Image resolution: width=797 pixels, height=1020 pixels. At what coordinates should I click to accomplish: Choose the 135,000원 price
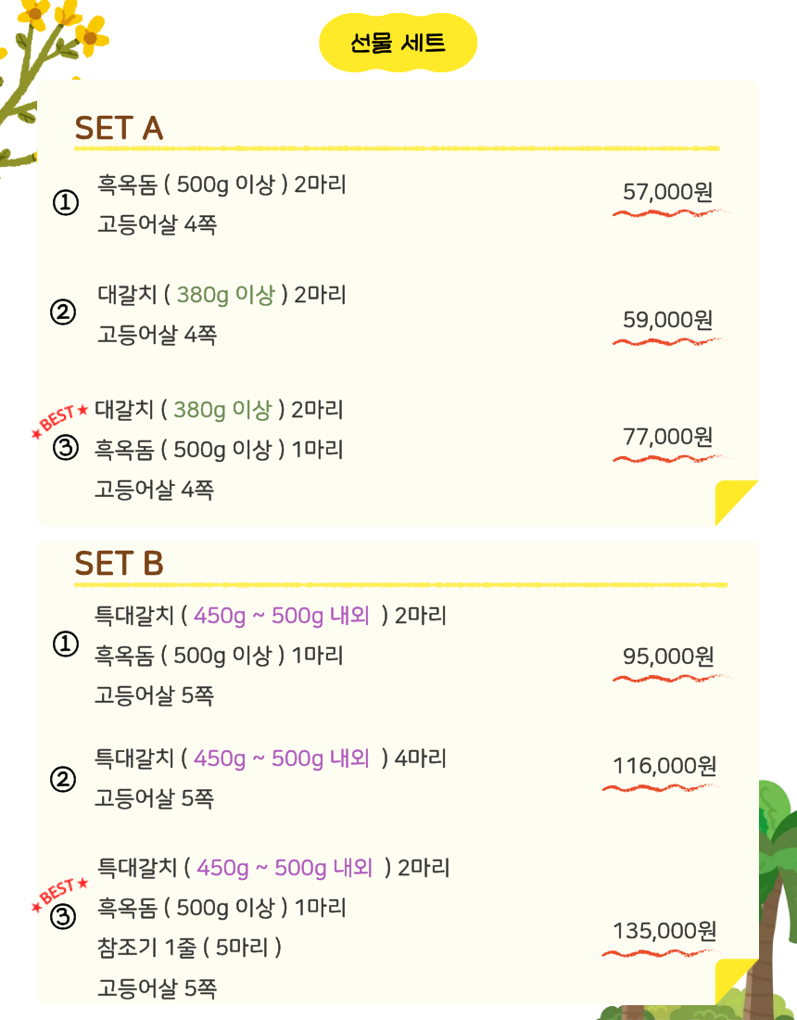[x=664, y=930]
